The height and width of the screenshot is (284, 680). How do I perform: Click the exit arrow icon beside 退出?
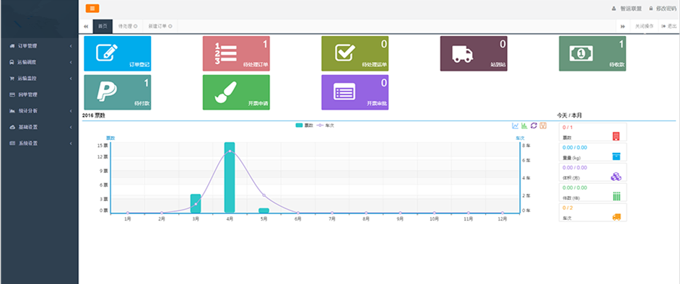(x=663, y=27)
